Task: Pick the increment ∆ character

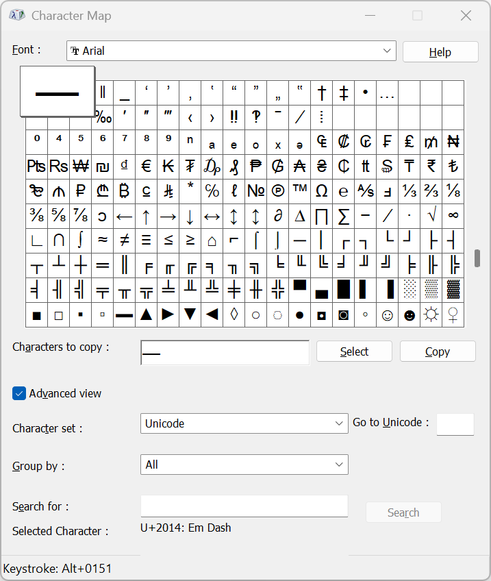Action: tap(299, 216)
